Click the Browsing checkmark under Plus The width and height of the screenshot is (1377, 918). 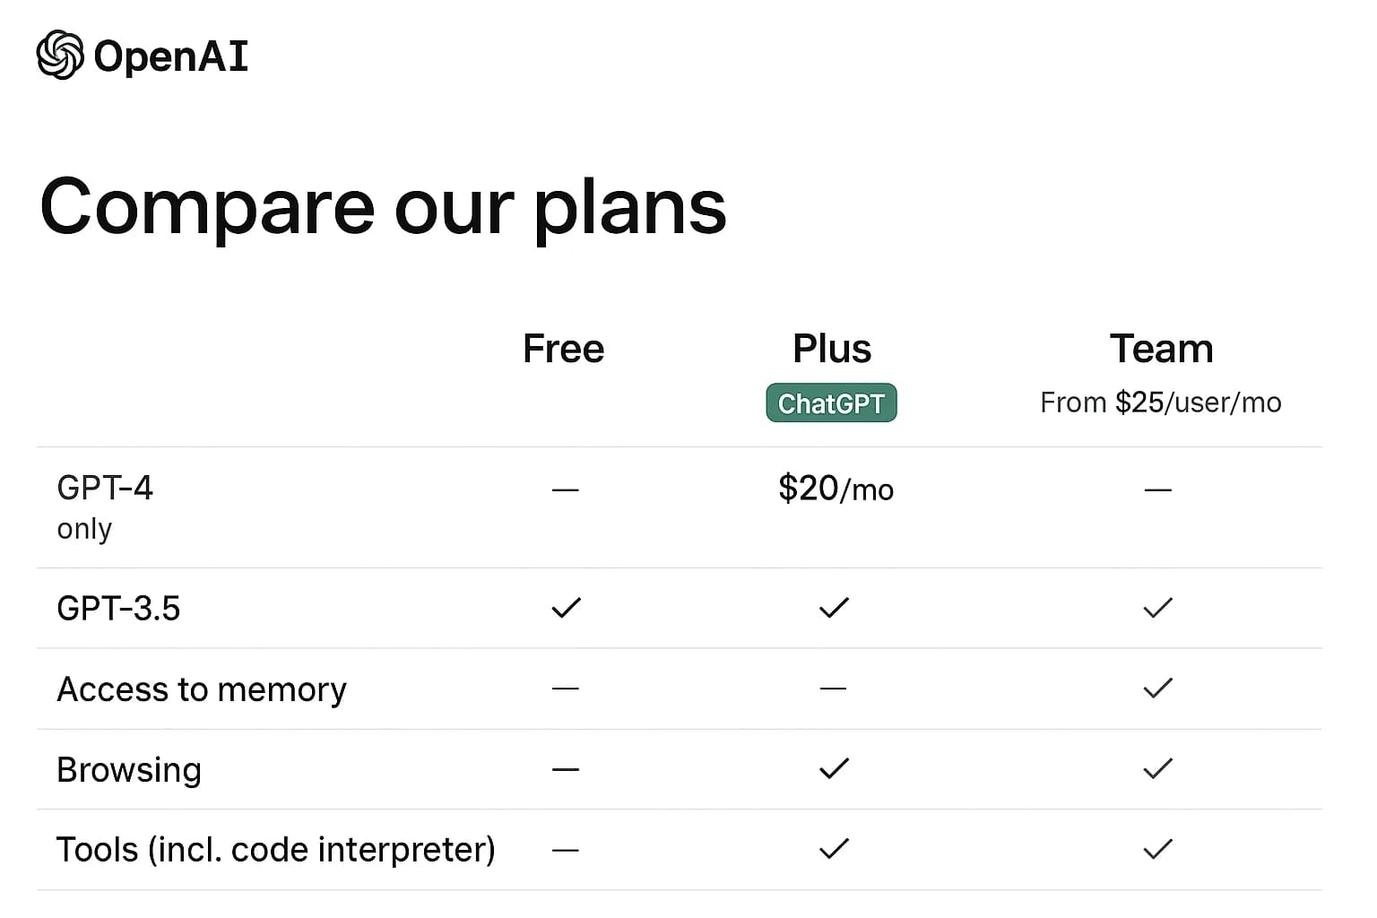[x=834, y=768]
